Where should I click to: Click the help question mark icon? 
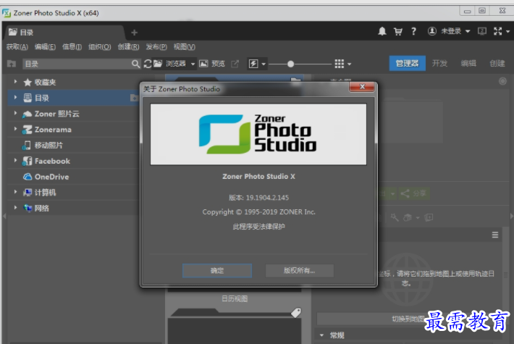pos(414,32)
